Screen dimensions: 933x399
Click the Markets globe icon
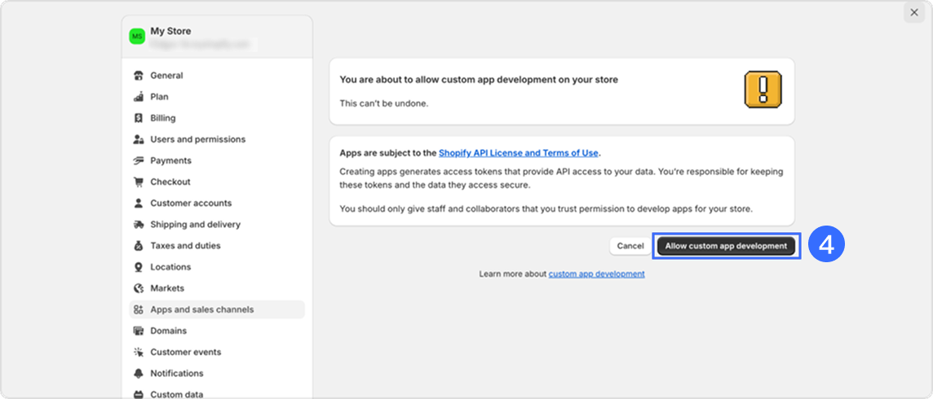pyautogui.click(x=139, y=288)
